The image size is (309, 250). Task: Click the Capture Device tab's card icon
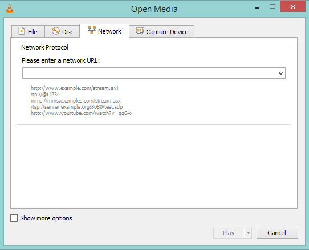(140, 31)
